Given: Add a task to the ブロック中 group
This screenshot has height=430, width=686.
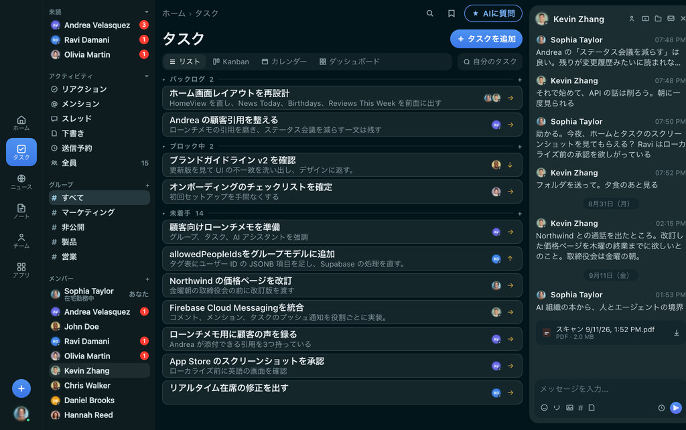Looking at the screenshot, I should pyautogui.click(x=519, y=147).
